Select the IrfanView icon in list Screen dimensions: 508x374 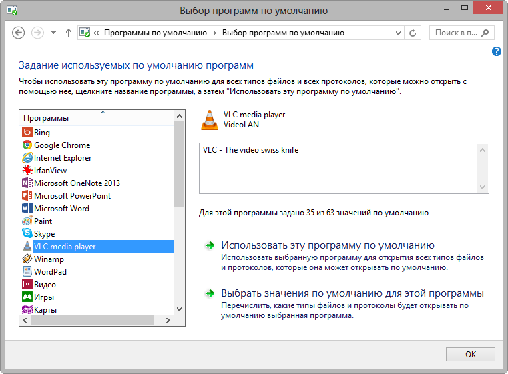tap(27, 171)
